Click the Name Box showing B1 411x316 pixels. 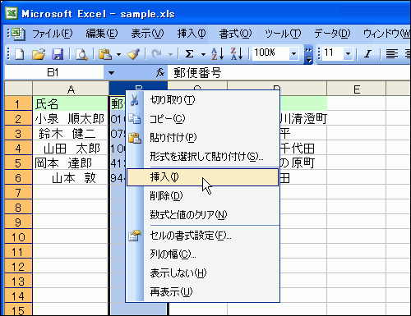pyautogui.click(x=54, y=73)
